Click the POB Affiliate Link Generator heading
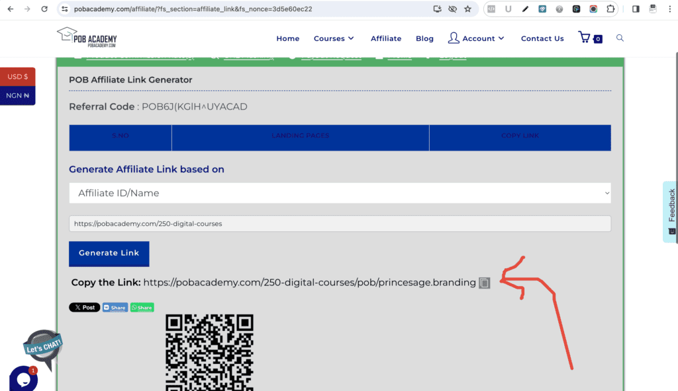The height and width of the screenshot is (391, 678). click(x=130, y=80)
